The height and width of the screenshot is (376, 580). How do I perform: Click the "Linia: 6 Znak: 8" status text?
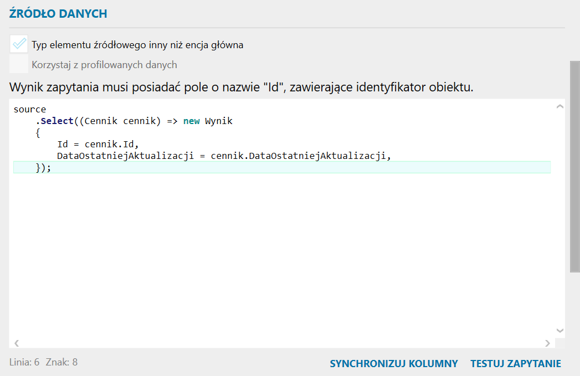tap(43, 362)
